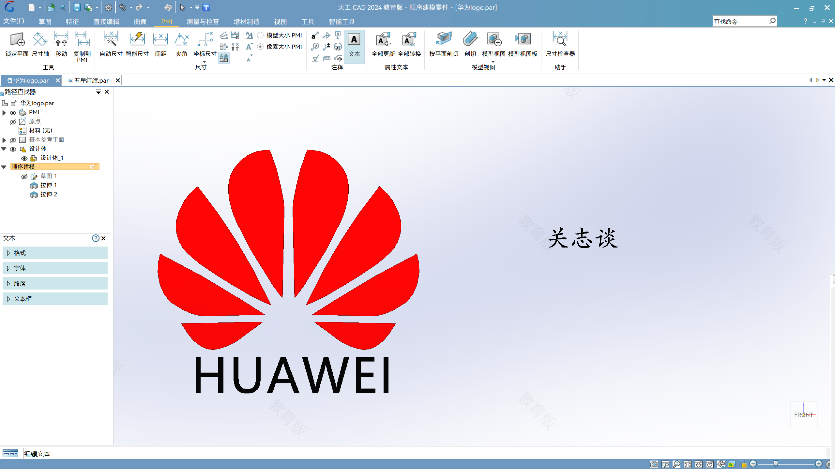The image size is (835, 469).
Task: Click the 锁定平面 (Lock Plane) tool
Action: click(17, 44)
